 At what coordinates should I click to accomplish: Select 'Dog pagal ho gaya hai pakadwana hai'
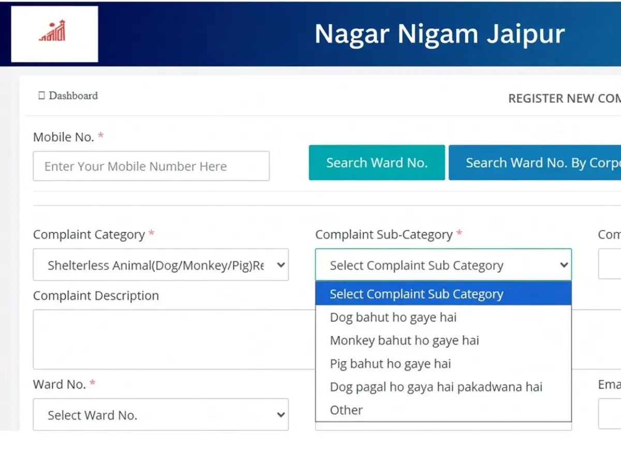click(443, 387)
